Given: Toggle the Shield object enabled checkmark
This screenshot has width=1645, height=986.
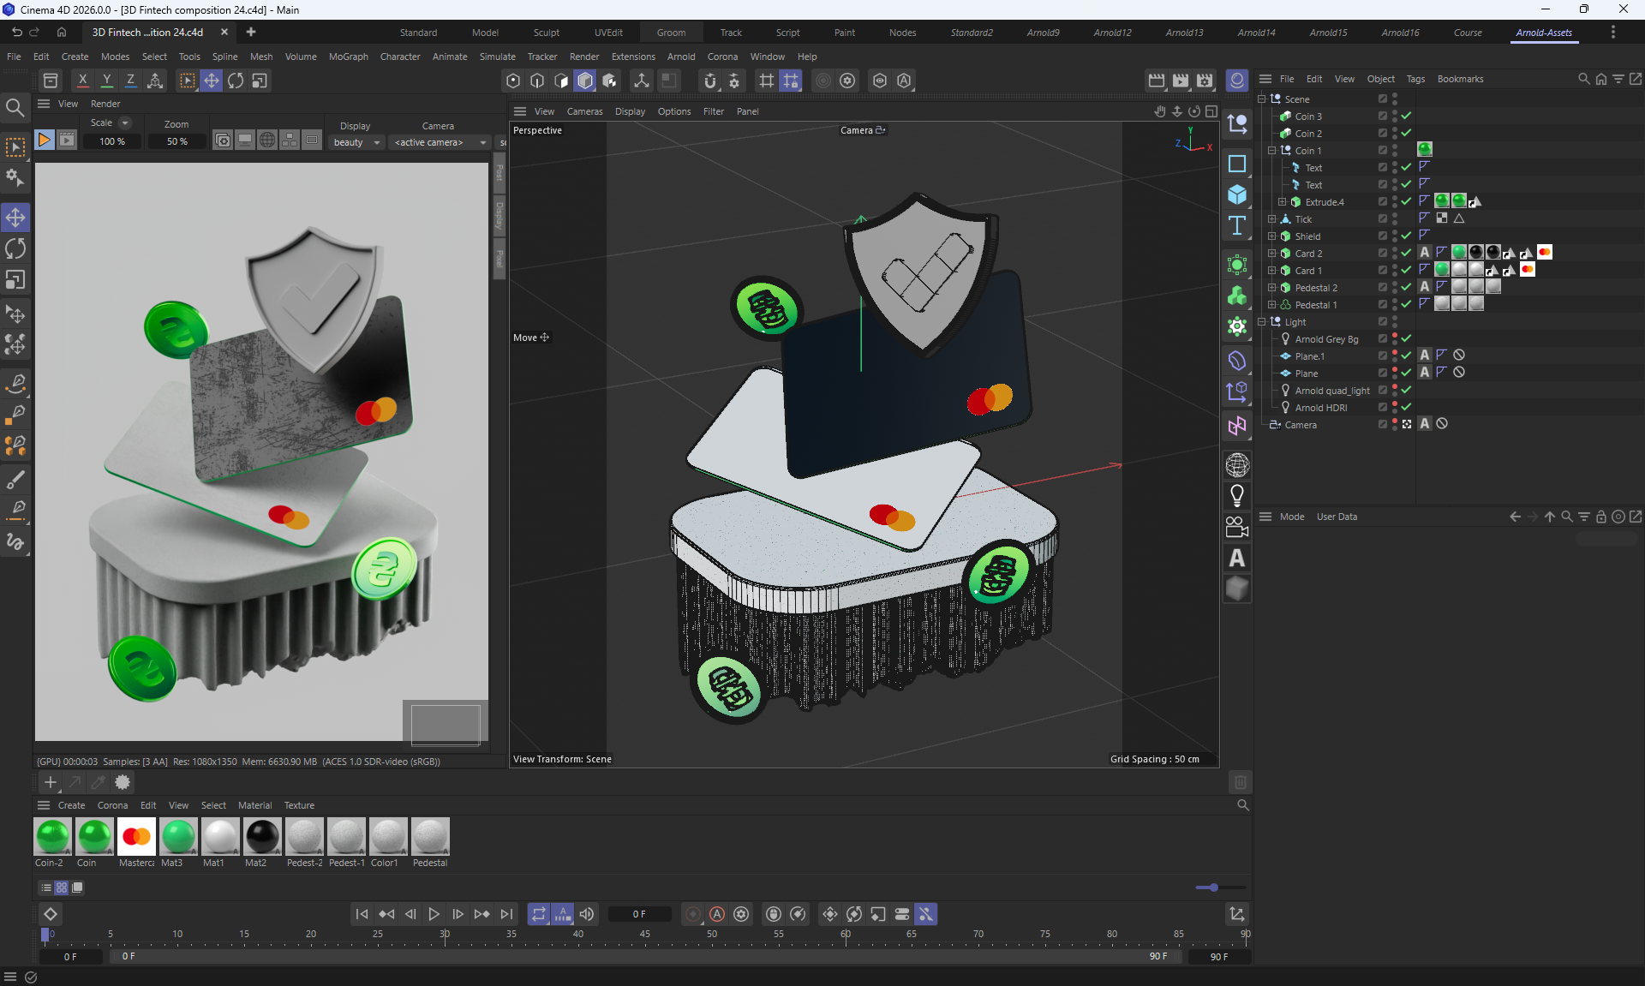Looking at the screenshot, I should click(x=1406, y=236).
